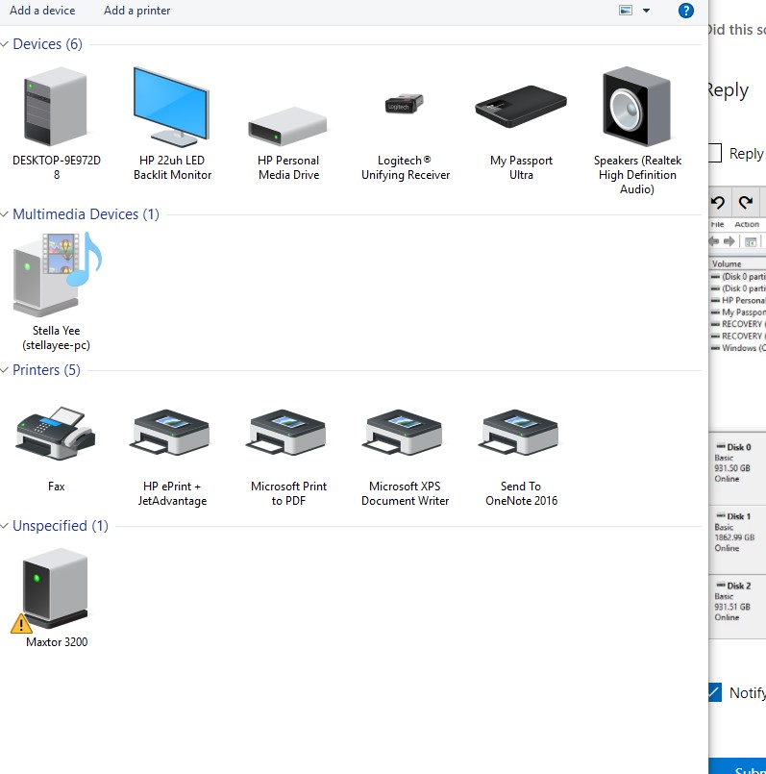Collapse the Printers (5) group
Image resolution: width=766 pixels, height=774 pixels.
click(5, 370)
